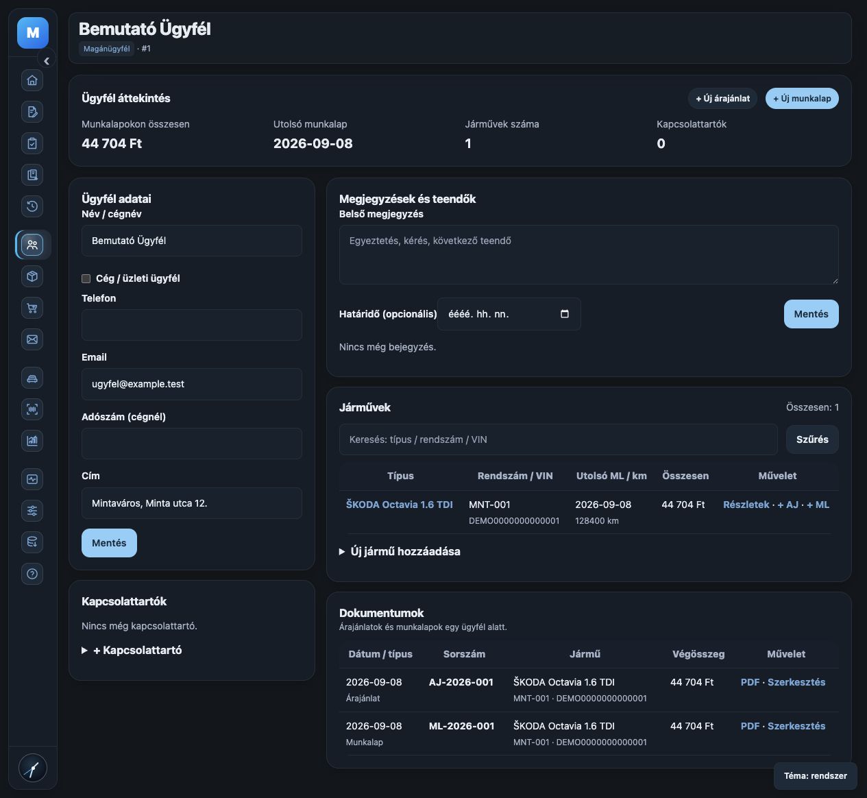867x798 pixels.
Task: Collapse the sidebar with the chevron arrow
Action: (47, 61)
